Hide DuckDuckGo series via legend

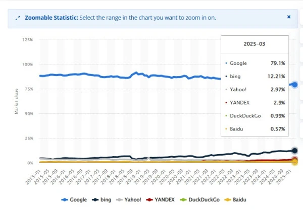click(199, 199)
